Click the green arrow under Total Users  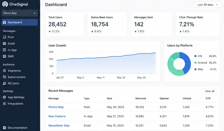(x=50, y=31)
